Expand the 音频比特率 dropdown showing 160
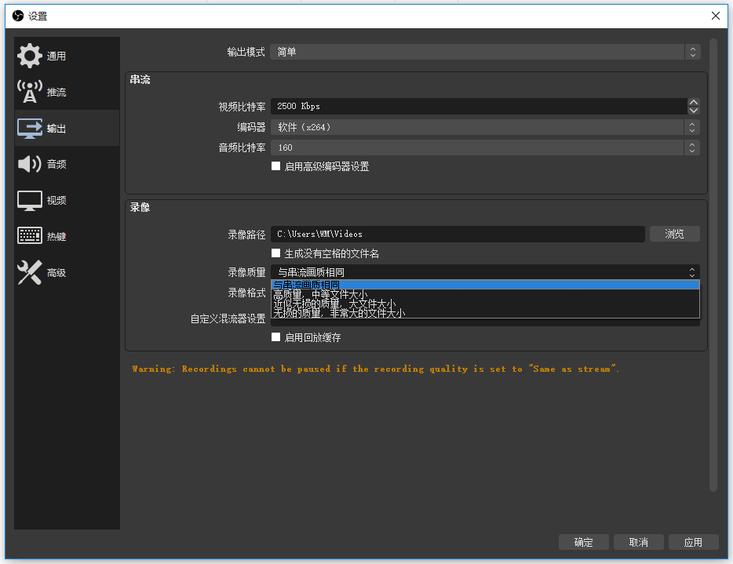733x564 pixels. pyautogui.click(x=484, y=147)
